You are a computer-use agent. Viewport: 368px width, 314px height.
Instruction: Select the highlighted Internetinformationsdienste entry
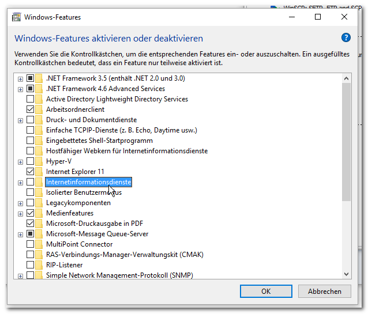(x=88, y=182)
